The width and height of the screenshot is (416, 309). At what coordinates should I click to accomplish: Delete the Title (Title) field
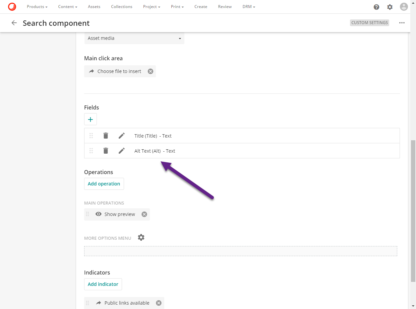pos(106,136)
